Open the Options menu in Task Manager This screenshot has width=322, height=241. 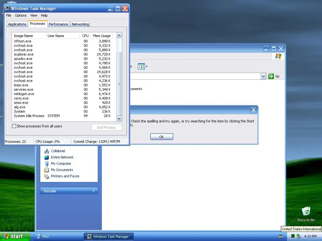tap(20, 15)
